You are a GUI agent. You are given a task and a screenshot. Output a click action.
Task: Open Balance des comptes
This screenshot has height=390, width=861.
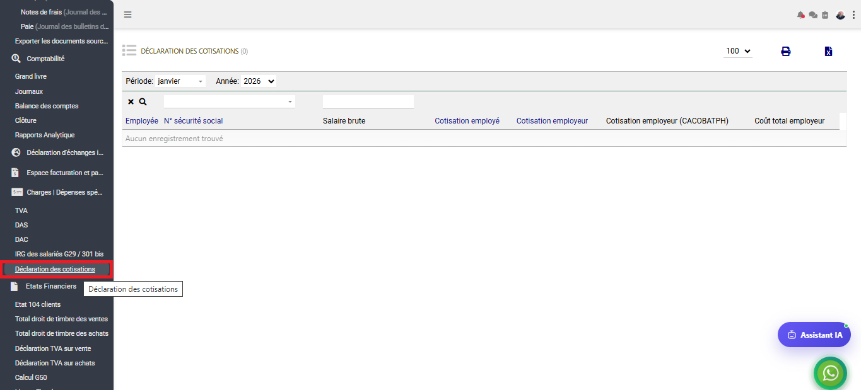[47, 106]
